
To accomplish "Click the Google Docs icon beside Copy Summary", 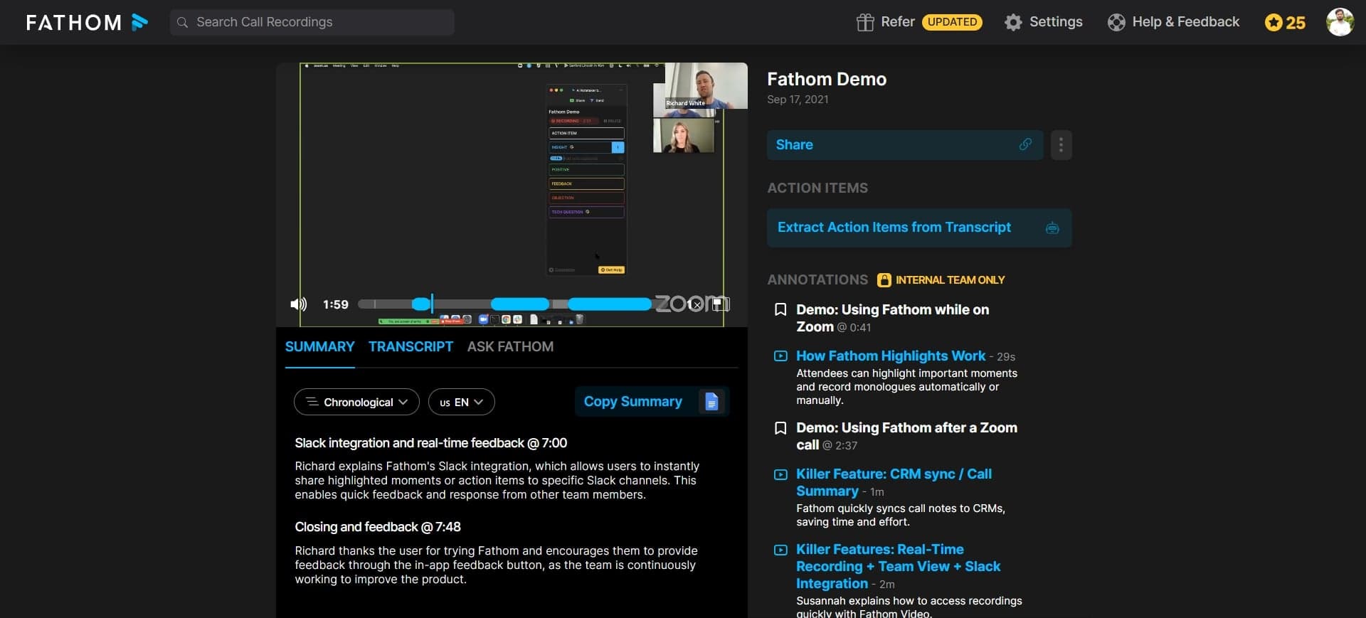I will pos(711,402).
